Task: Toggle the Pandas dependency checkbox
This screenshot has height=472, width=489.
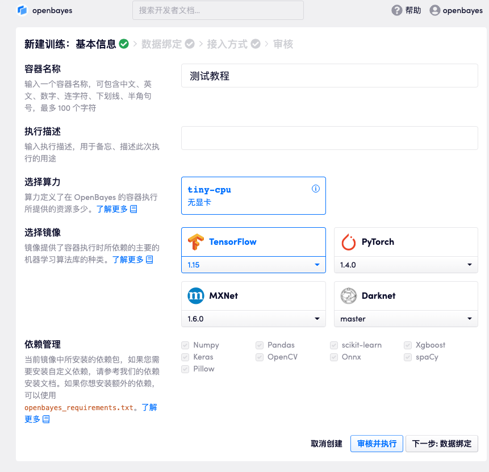Action: [x=260, y=345]
